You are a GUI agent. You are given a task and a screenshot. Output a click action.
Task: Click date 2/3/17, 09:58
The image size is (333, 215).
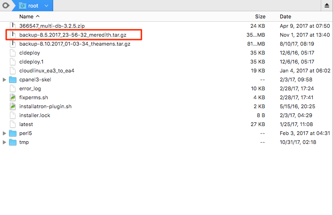click(x=296, y=80)
